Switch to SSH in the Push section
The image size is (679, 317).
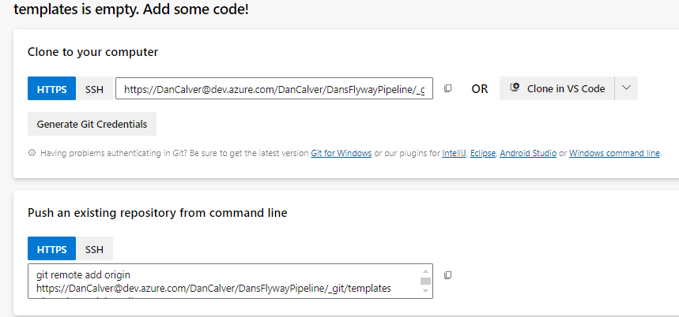pyautogui.click(x=94, y=249)
